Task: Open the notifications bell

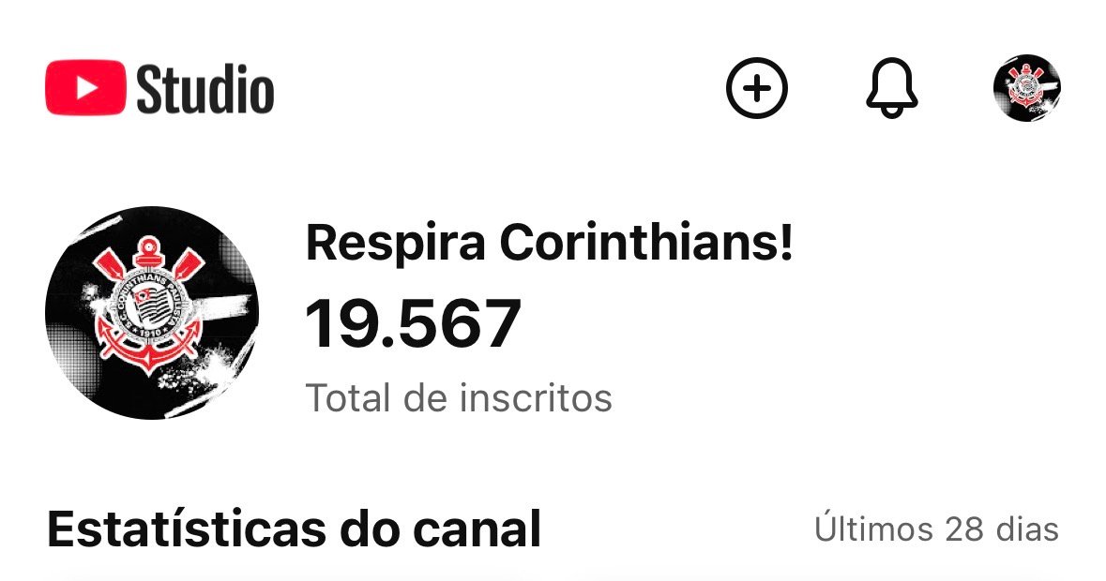Action: point(890,88)
